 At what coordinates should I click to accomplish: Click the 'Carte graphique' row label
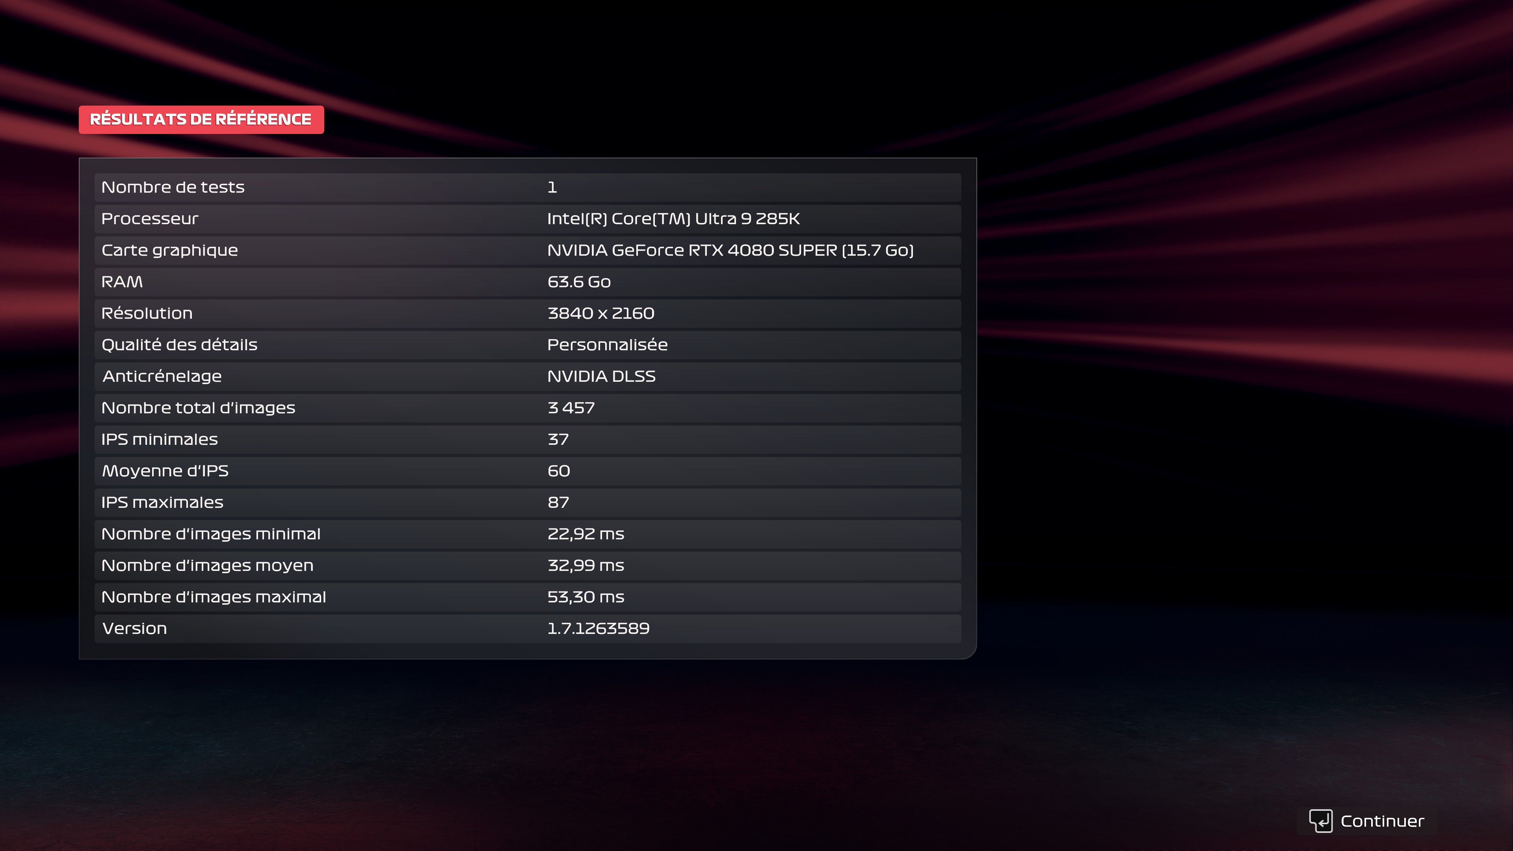click(170, 251)
